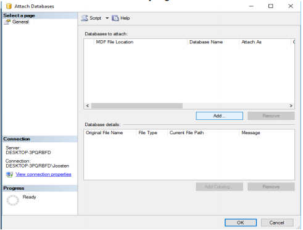Image resolution: width=303 pixels, height=230 pixels.
Task: Click the Progress spinner icon
Action: 12,200
